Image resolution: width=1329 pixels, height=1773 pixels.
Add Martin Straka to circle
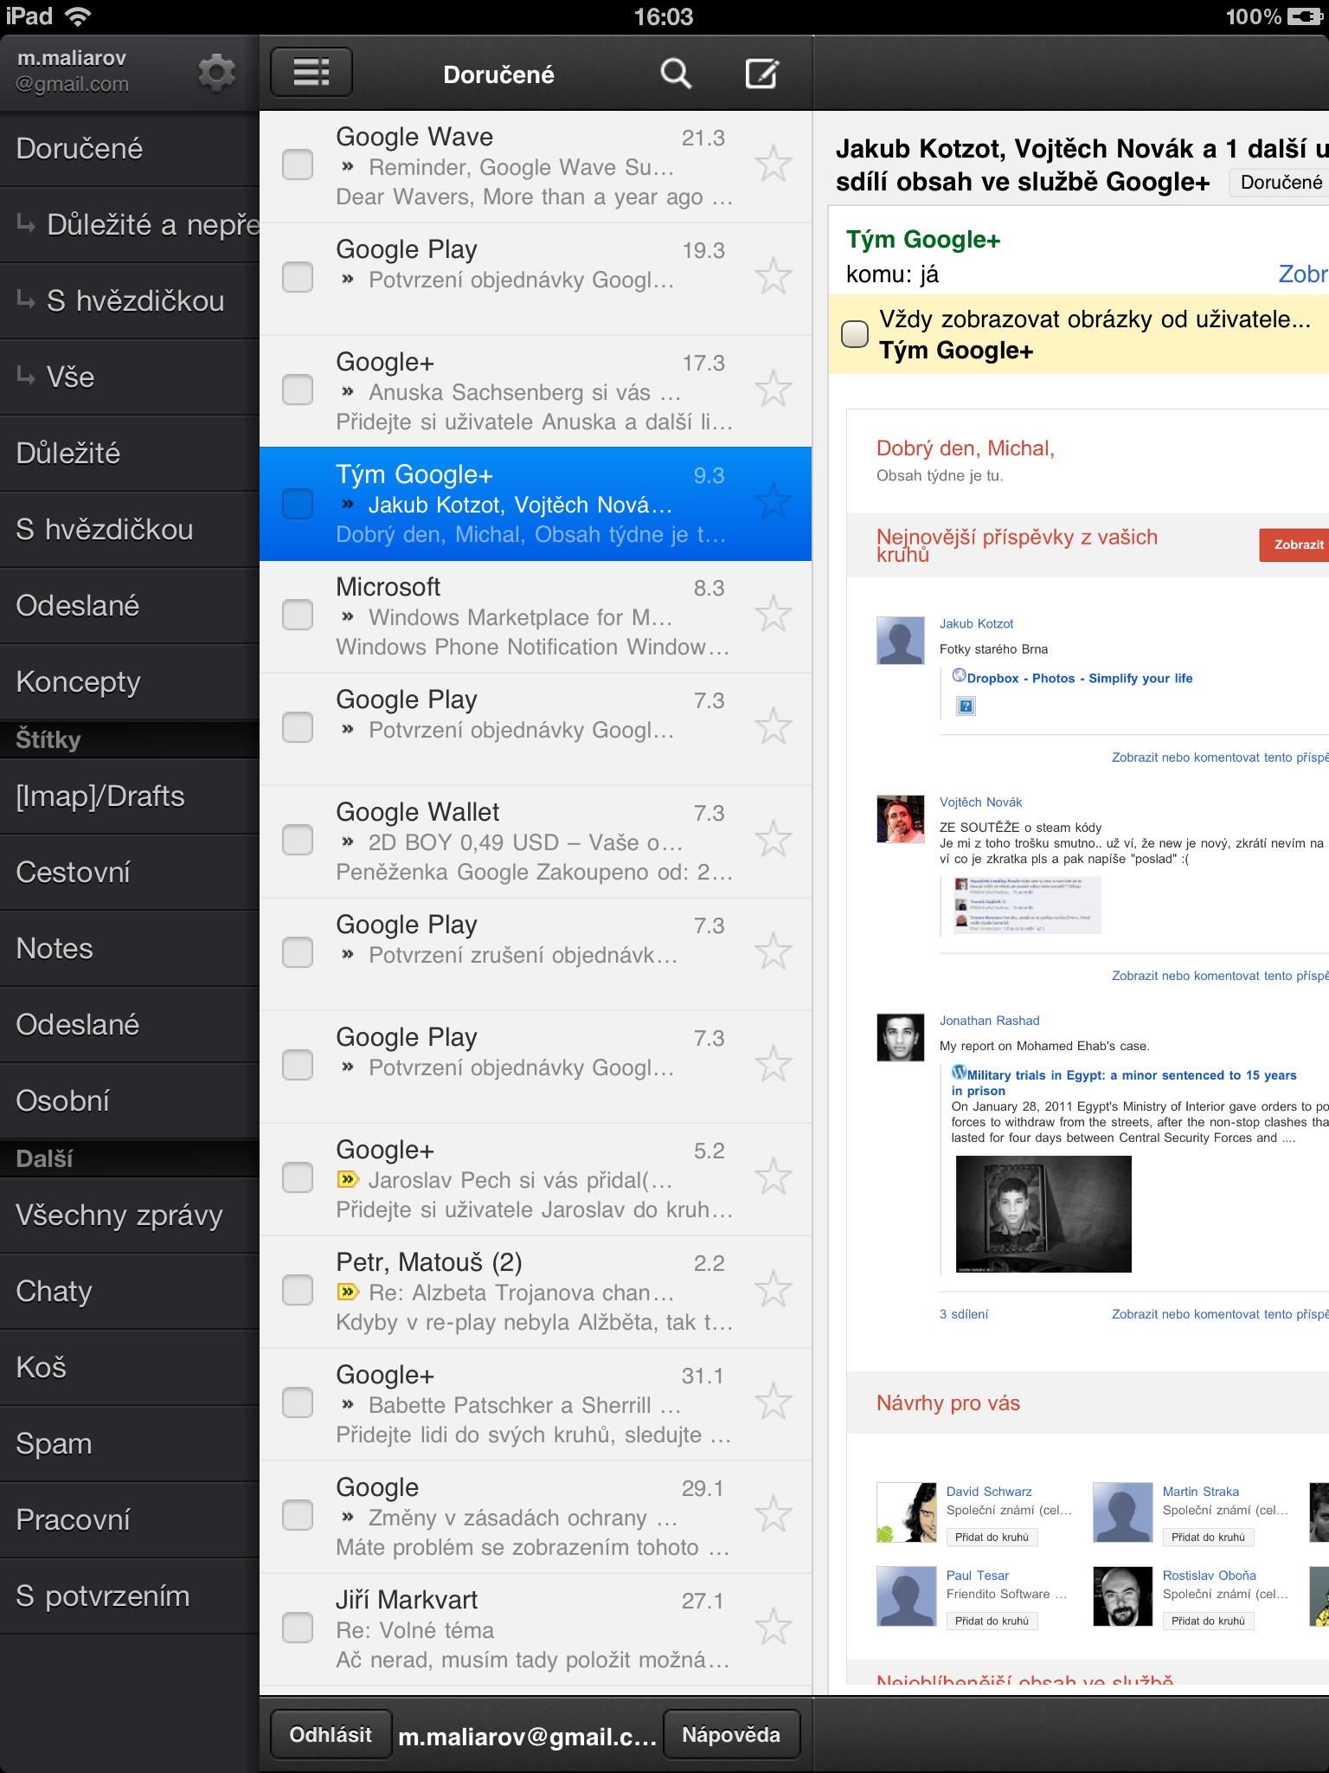[x=1208, y=1537]
